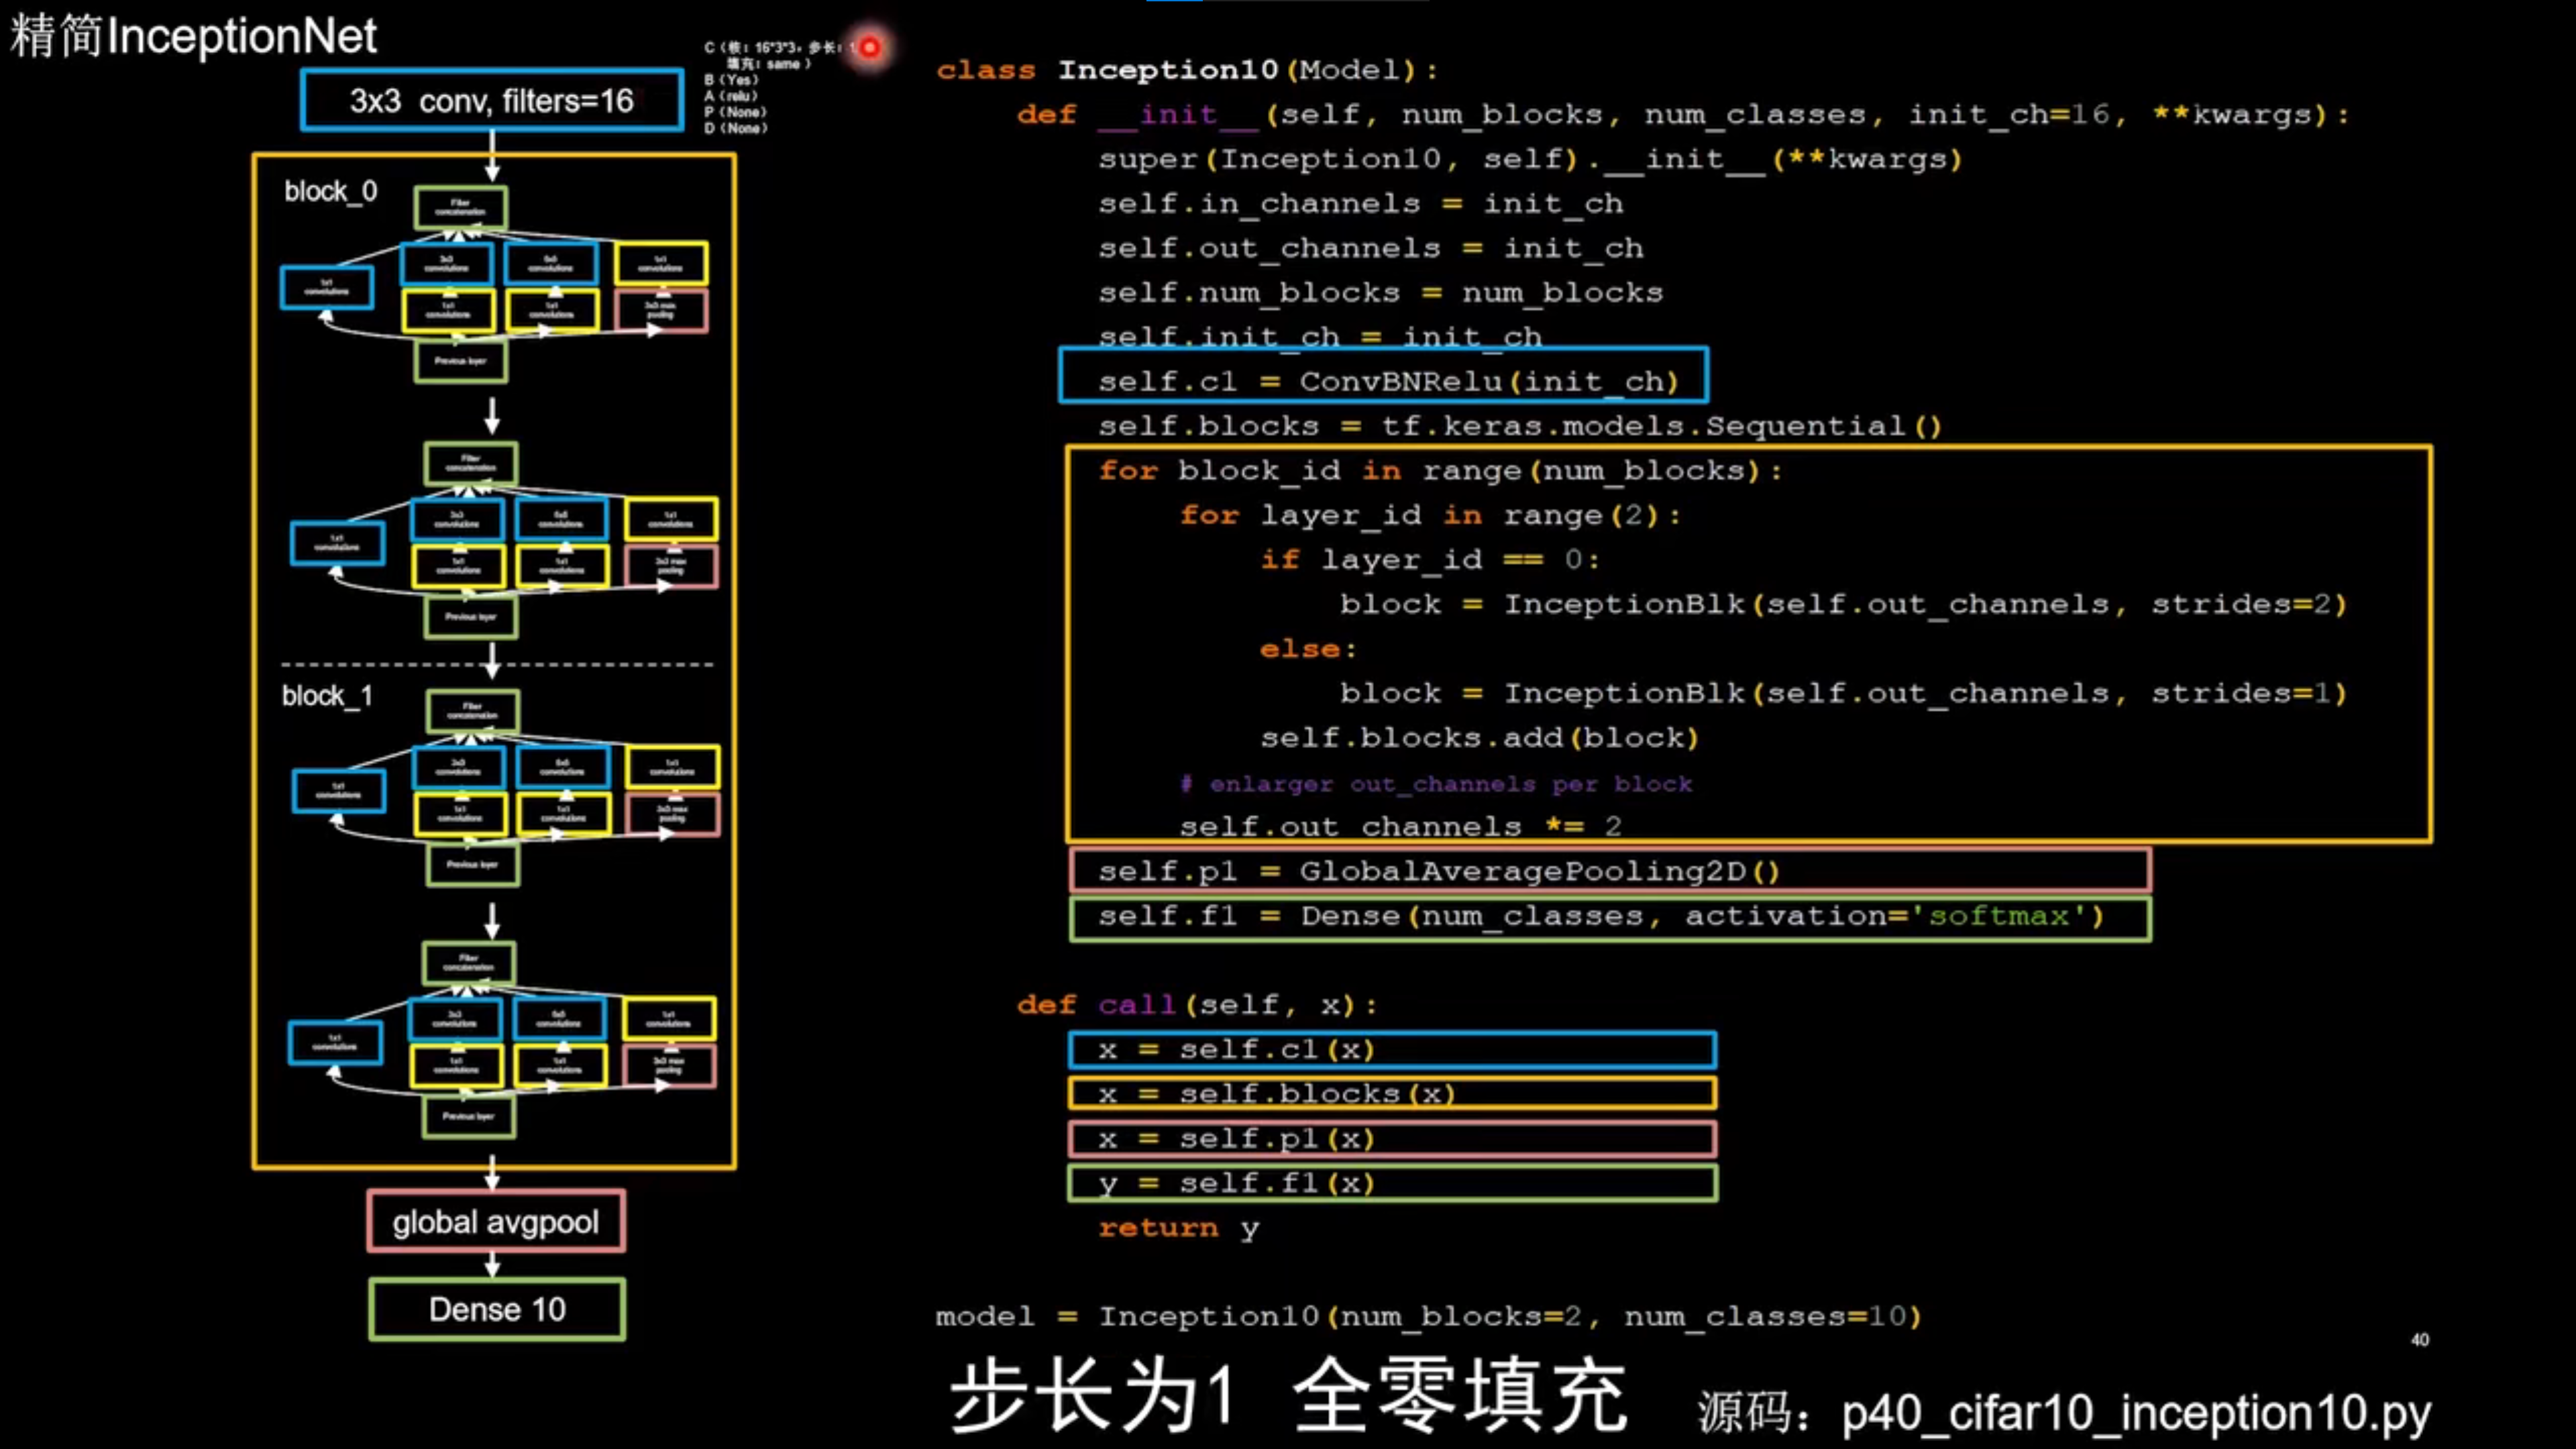
Task: Click the 'Dense 10' box
Action: tap(497, 1309)
